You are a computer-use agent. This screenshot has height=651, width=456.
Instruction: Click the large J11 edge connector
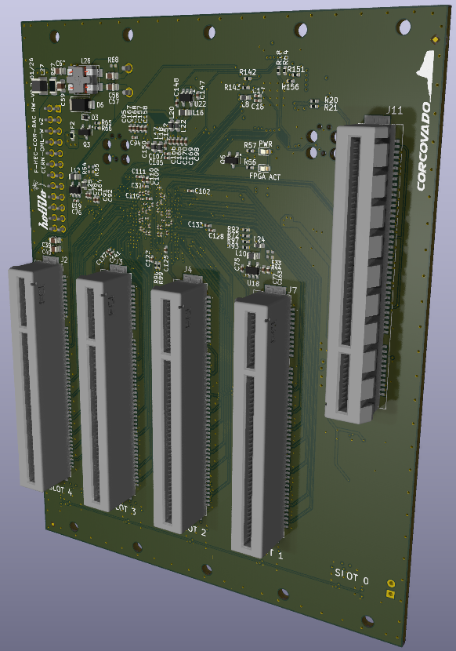tap(363, 270)
